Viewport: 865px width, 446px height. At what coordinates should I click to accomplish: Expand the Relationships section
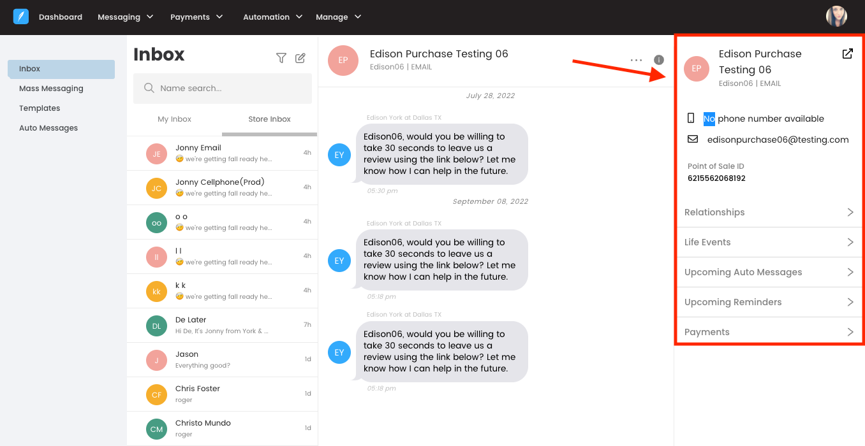769,212
